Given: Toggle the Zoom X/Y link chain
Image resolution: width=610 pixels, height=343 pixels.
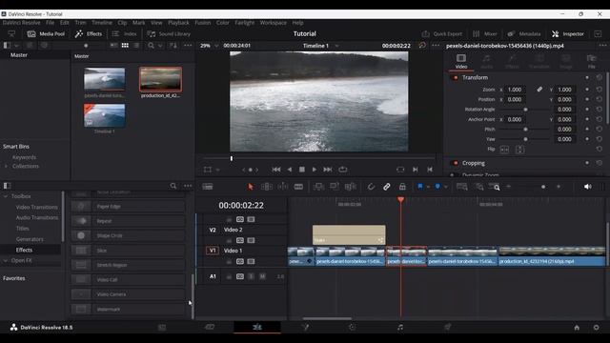Looking at the screenshot, I should (x=539, y=90).
